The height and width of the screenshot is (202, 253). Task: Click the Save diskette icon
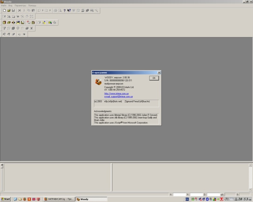coord(13,10)
